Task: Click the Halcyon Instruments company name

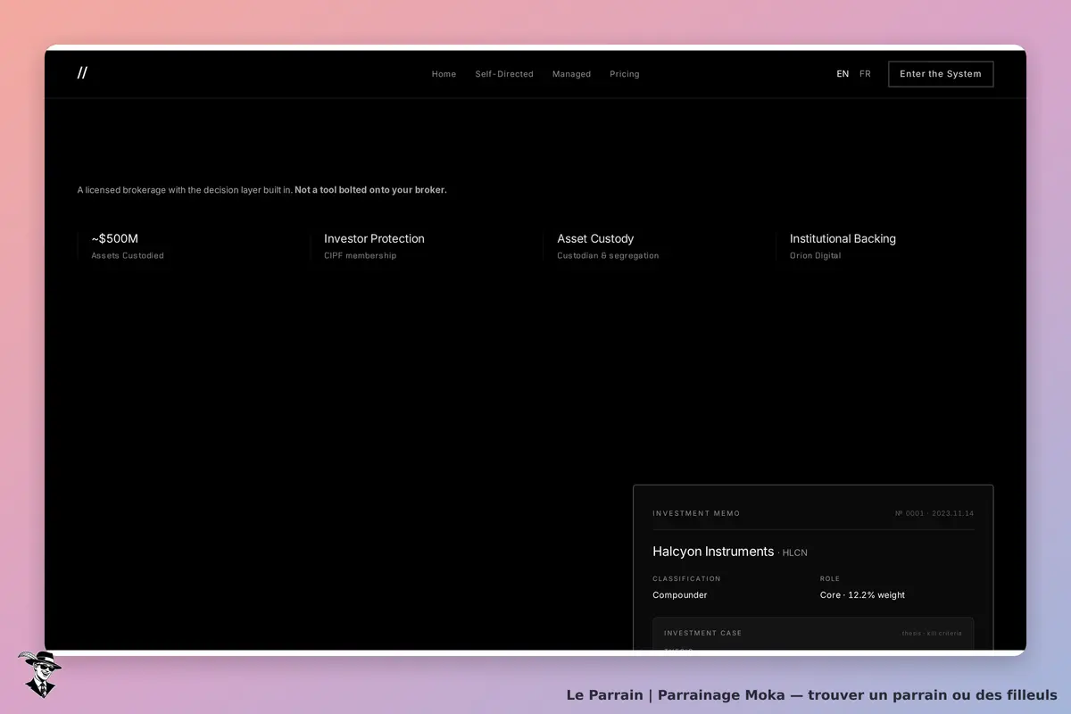Action: point(713,552)
